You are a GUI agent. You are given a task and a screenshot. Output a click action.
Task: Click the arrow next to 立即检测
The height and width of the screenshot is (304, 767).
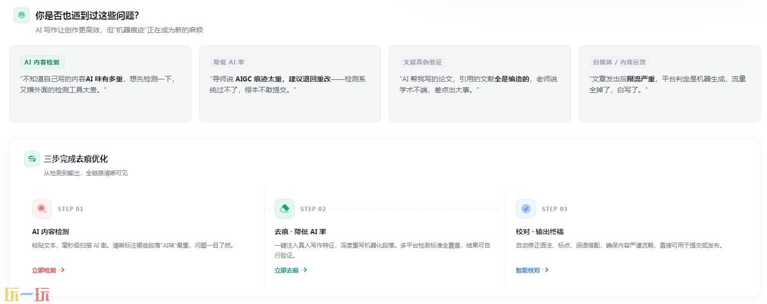(61, 270)
